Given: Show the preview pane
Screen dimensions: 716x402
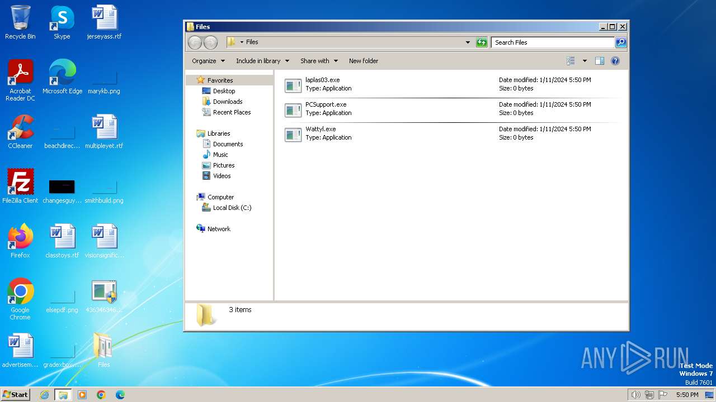Looking at the screenshot, I should click(600, 61).
